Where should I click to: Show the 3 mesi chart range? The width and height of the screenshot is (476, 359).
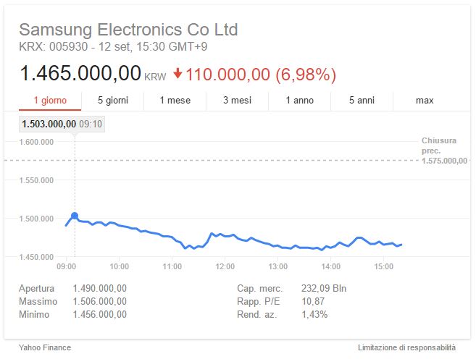click(x=238, y=101)
